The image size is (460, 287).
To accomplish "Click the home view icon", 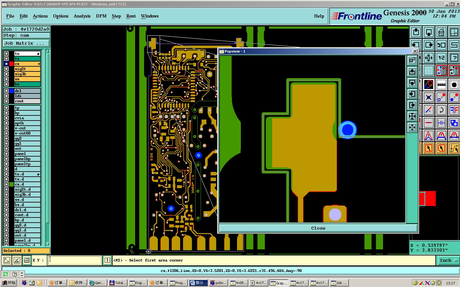I will [x=441, y=32].
